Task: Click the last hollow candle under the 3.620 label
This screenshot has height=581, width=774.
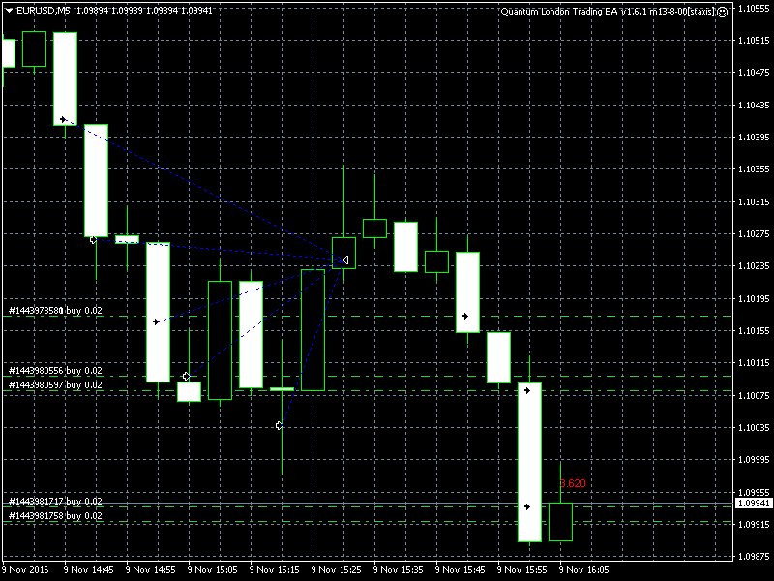Action: click(x=561, y=522)
